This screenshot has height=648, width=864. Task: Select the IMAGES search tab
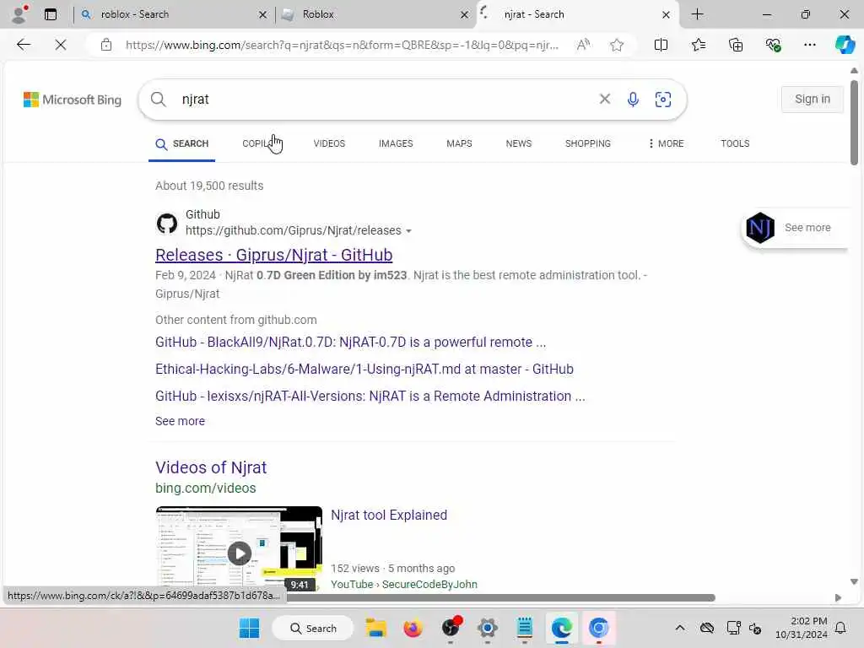coord(396,143)
